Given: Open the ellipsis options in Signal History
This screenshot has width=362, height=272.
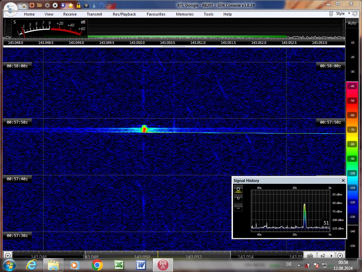Looking at the screenshot, I should click(x=238, y=208).
